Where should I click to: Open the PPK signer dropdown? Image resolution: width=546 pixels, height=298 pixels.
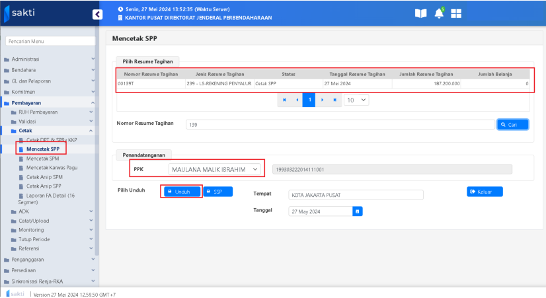pos(215,169)
